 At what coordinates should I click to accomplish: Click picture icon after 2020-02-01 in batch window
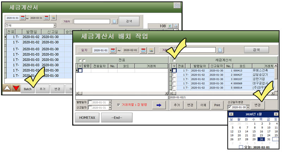[151, 50]
